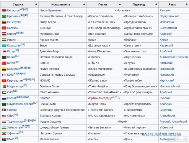Open the Киргизский language link
189x143 pixels.
[167, 81]
